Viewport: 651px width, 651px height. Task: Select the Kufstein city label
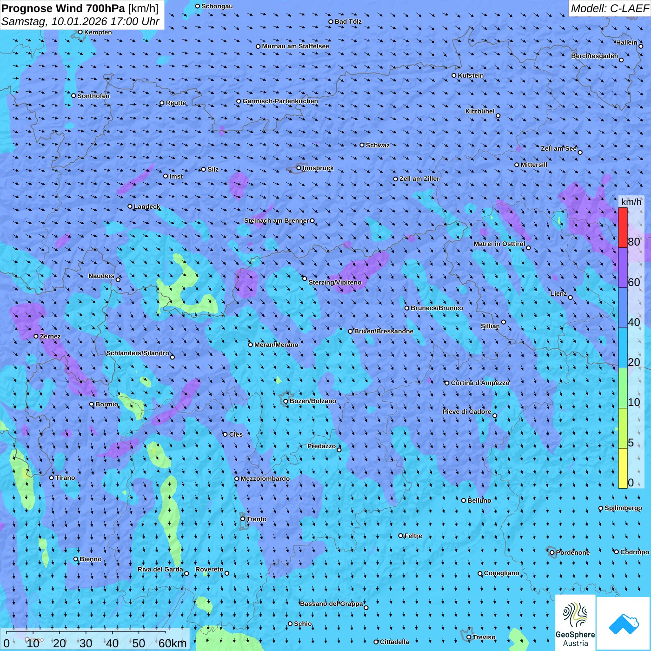[471, 75]
